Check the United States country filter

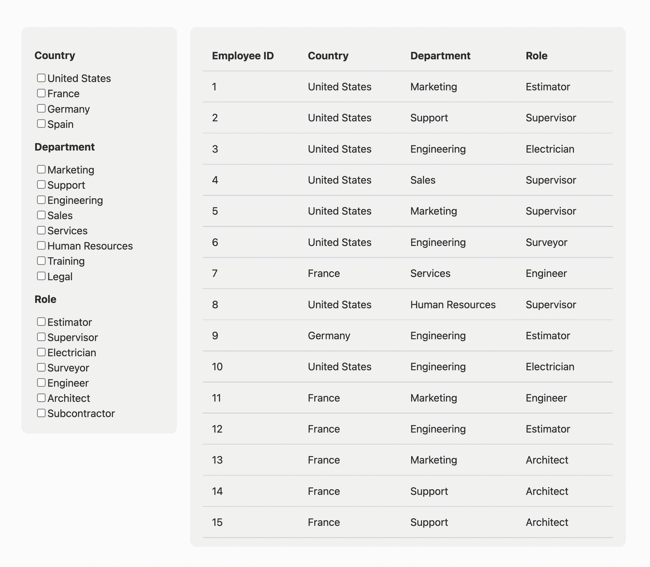(41, 78)
